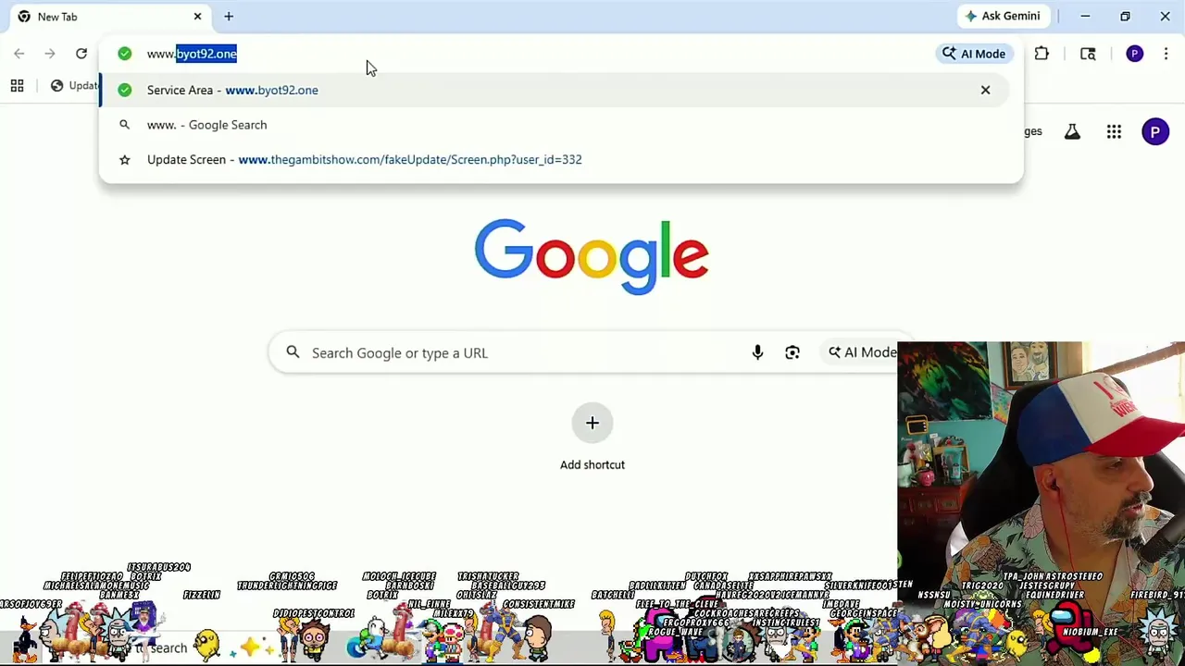Go forward with the forward arrow
This screenshot has height=666, width=1185.
click(50, 54)
